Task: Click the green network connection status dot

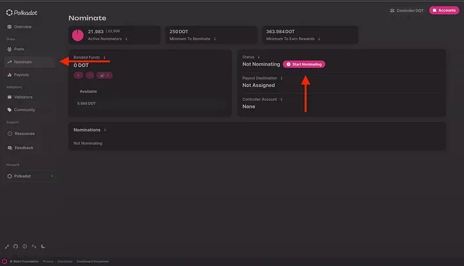Action: [52, 176]
